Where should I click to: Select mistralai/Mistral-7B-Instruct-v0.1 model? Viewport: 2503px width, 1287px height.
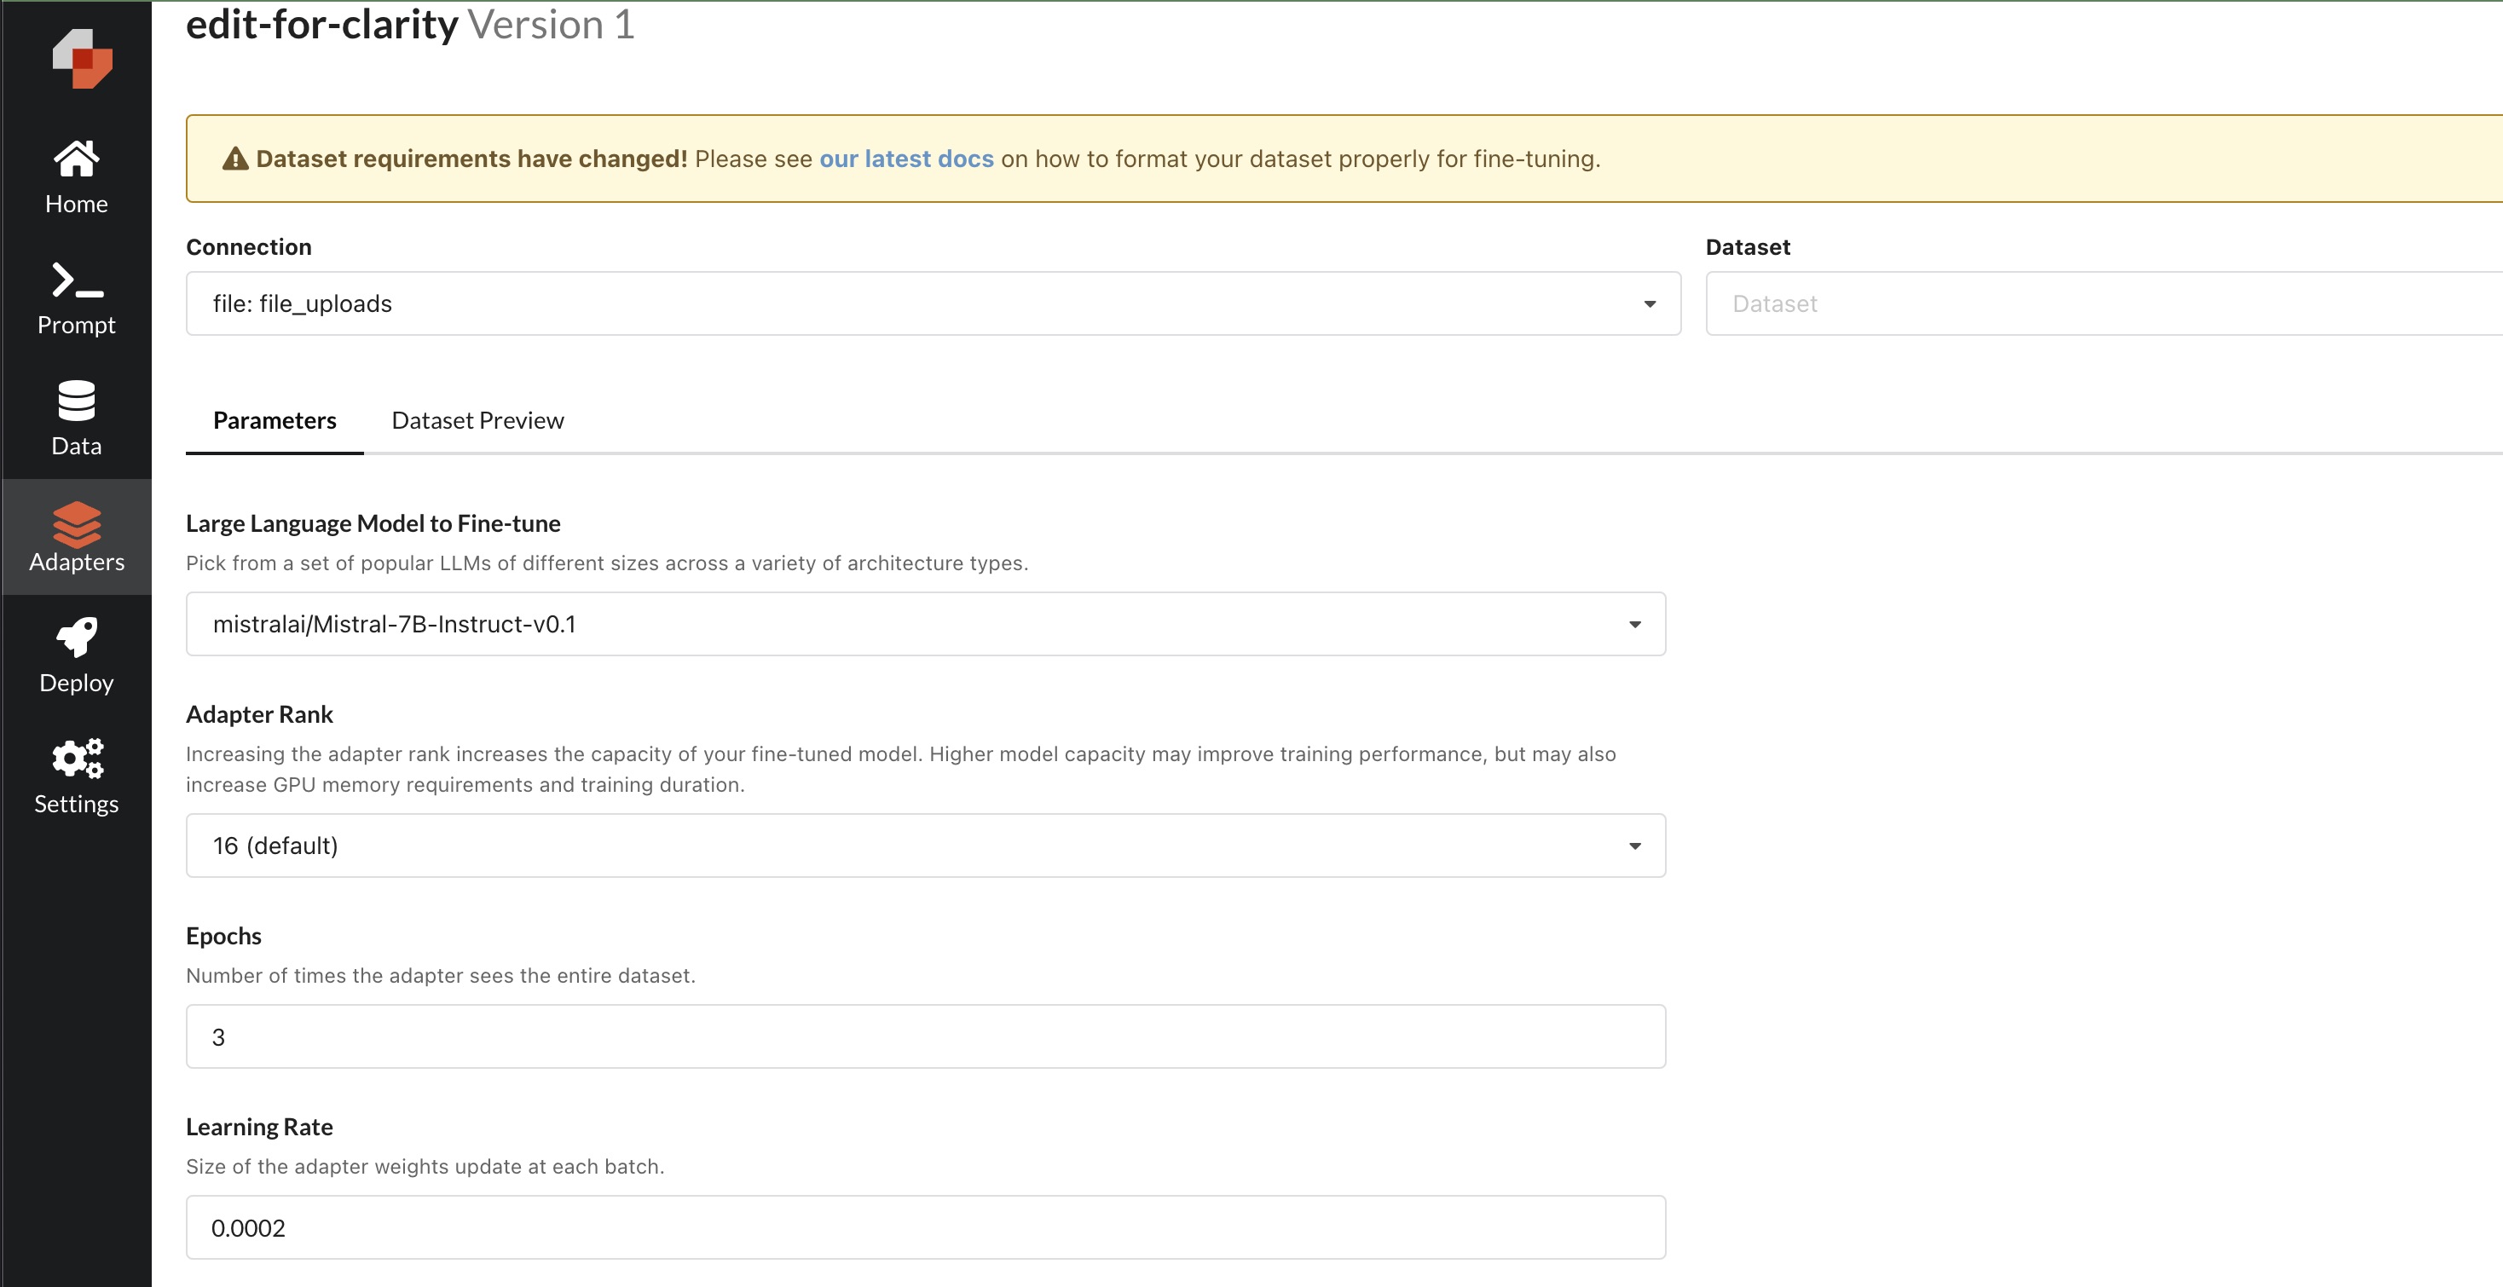[924, 624]
